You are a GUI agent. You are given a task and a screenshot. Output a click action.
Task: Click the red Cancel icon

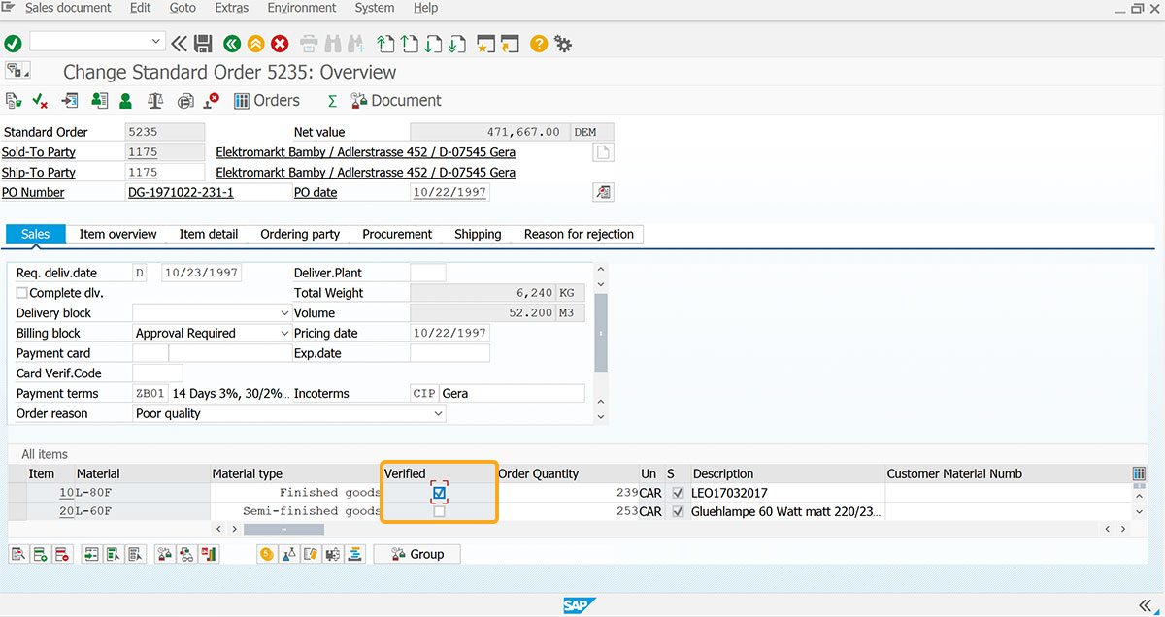click(x=280, y=43)
